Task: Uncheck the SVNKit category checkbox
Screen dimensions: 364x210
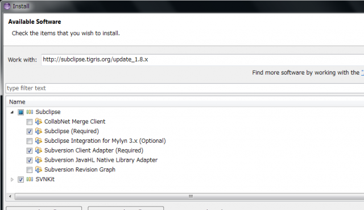Action: pyautogui.click(x=20, y=180)
